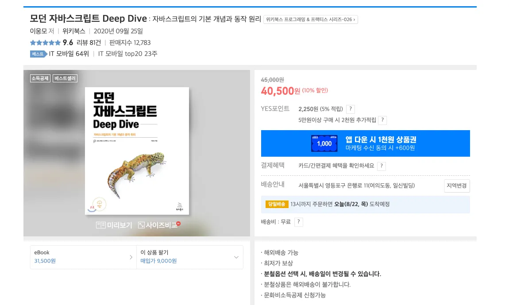Click 결제혜택 question mark help icon
Screen dimensions: 509x305
[x=382, y=166]
